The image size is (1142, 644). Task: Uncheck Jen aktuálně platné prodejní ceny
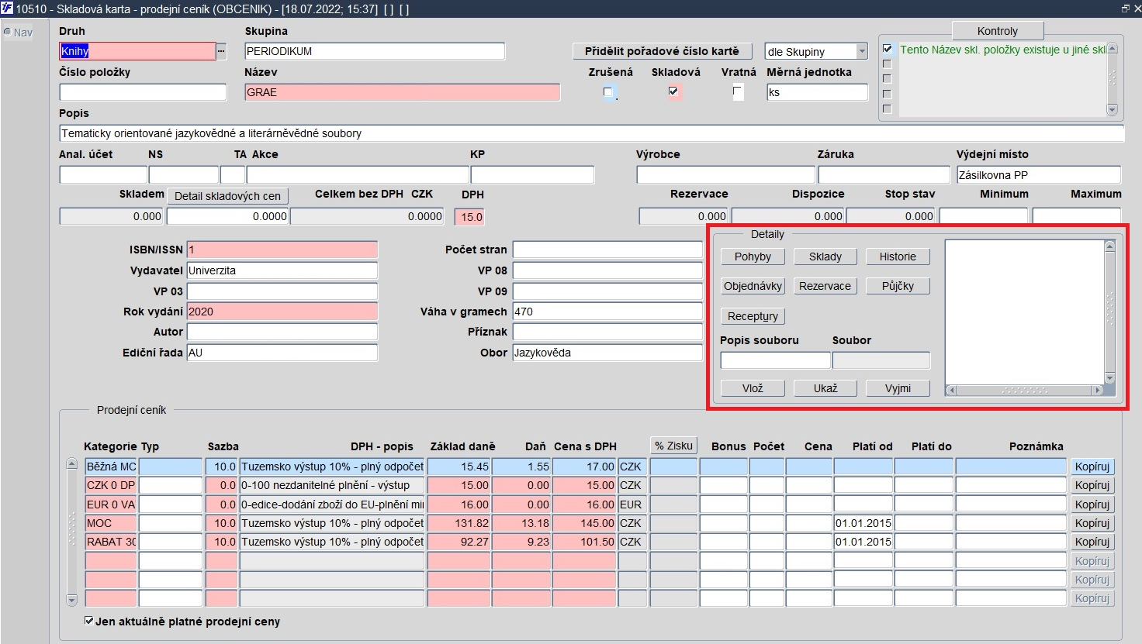click(89, 621)
